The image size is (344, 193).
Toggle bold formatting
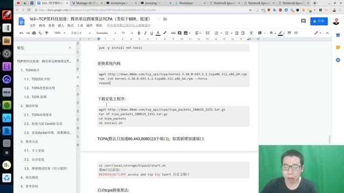pos(139,33)
